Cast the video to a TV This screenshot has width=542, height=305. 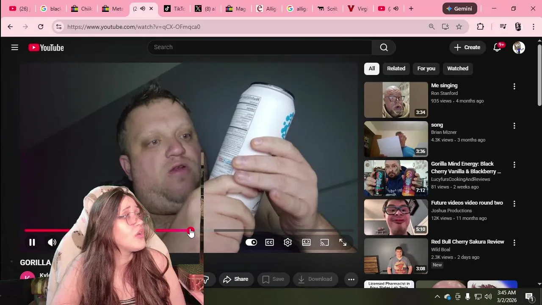click(324, 242)
